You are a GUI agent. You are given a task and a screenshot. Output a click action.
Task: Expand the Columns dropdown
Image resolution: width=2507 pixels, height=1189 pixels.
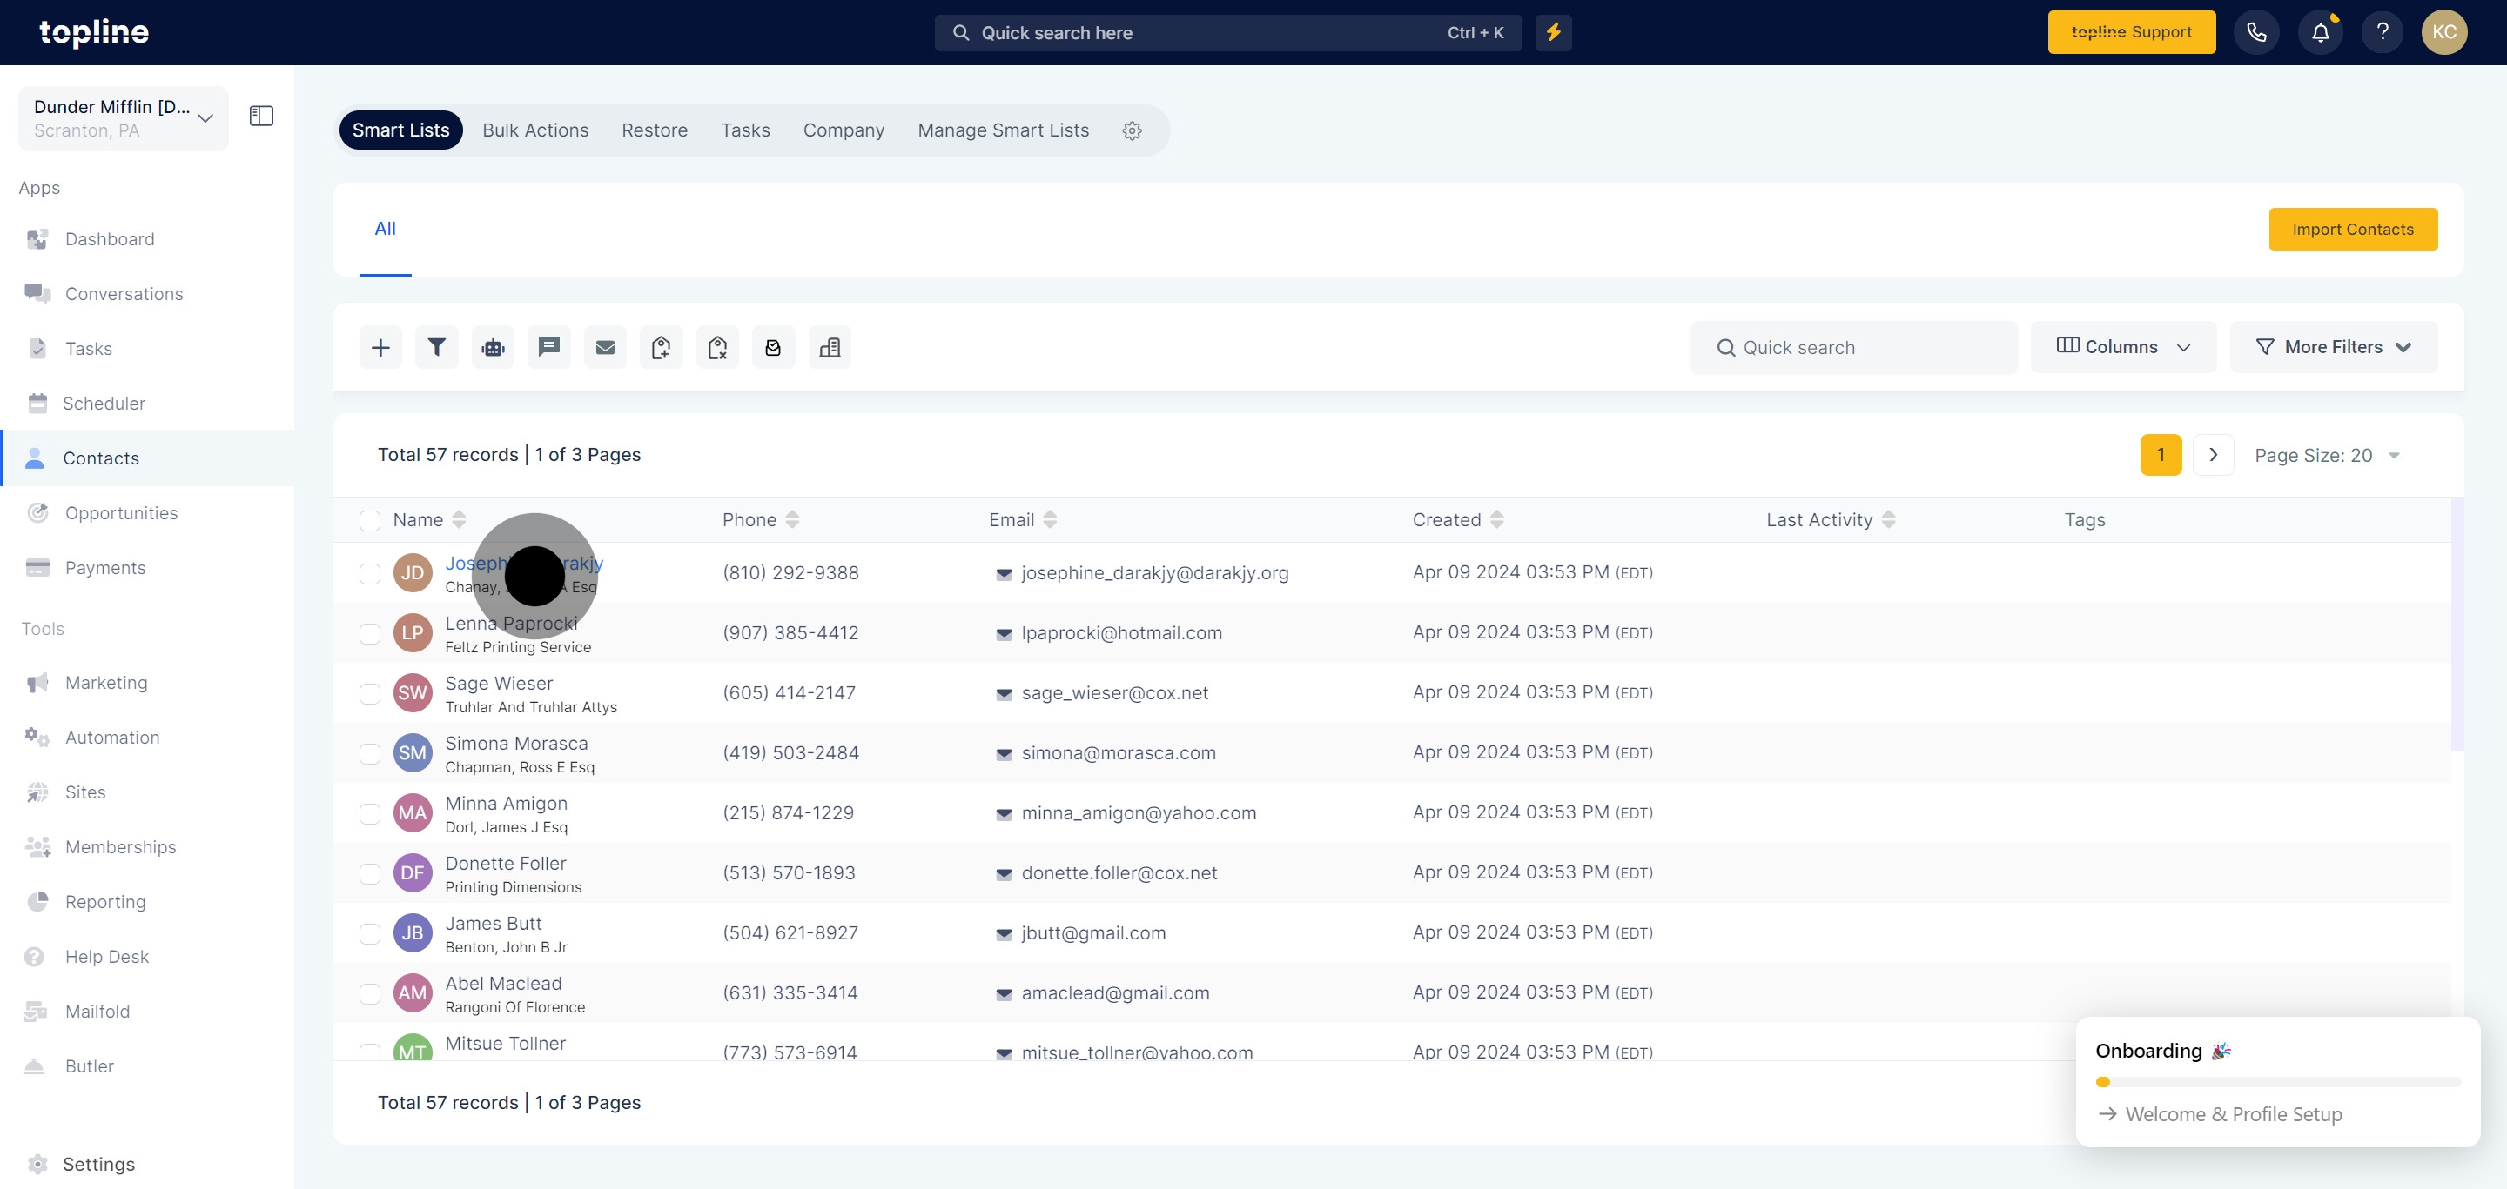pos(2122,347)
